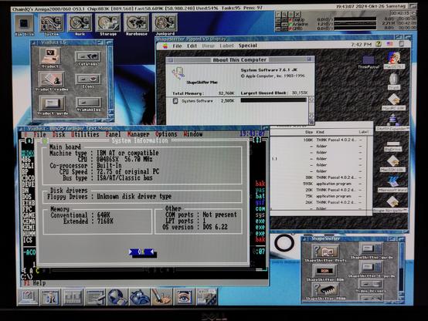
Task: Open the File menu in Norton Commander
Action: pyautogui.click(x=40, y=134)
